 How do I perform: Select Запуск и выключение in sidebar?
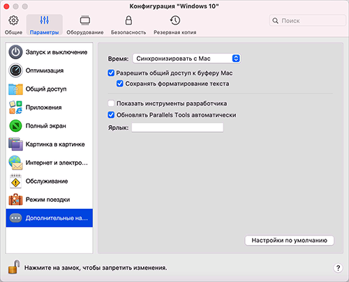point(50,52)
